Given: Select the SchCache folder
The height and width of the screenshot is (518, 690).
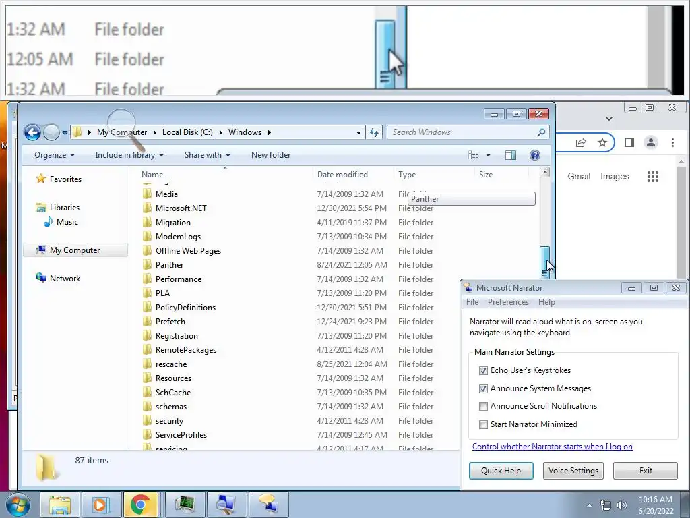Looking at the screenshot, I should pos(173,393).
